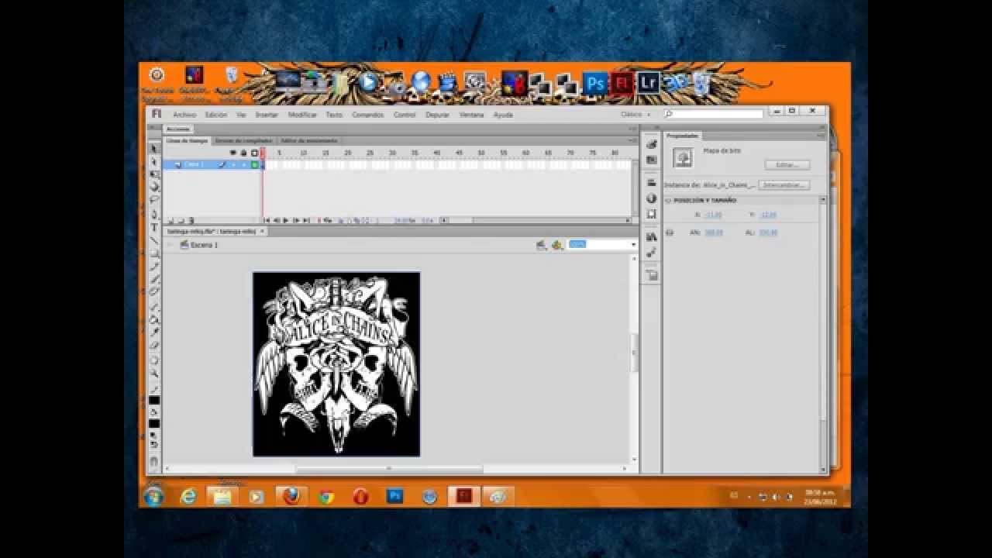
Task: Select the Free Transform tool
Action: tap(154, 174)
